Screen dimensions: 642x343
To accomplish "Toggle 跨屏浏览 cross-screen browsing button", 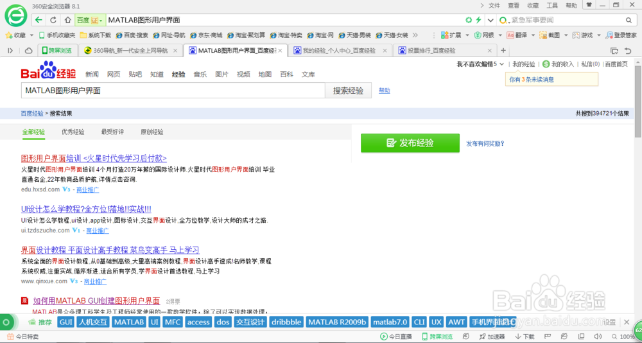I will tap(57, 50).
